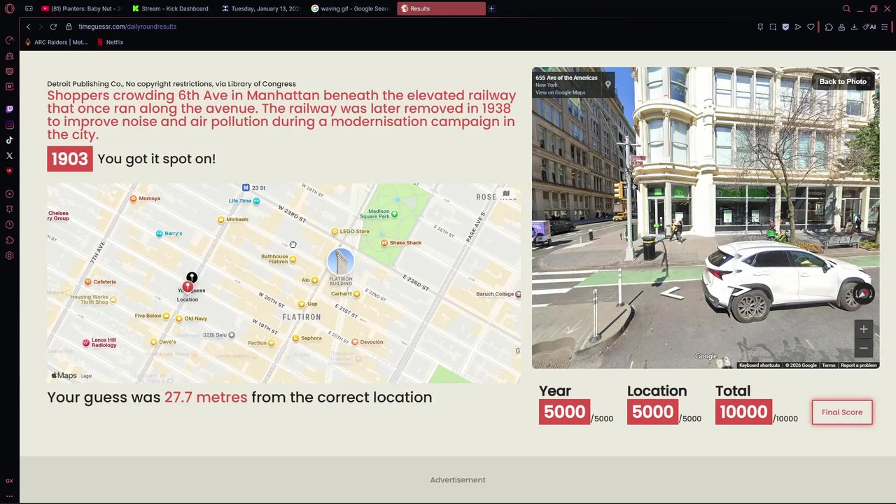The width and height of the screenshot is (896, 504).
Task: Click the Final Score button
Action: [x=842, y=412]
